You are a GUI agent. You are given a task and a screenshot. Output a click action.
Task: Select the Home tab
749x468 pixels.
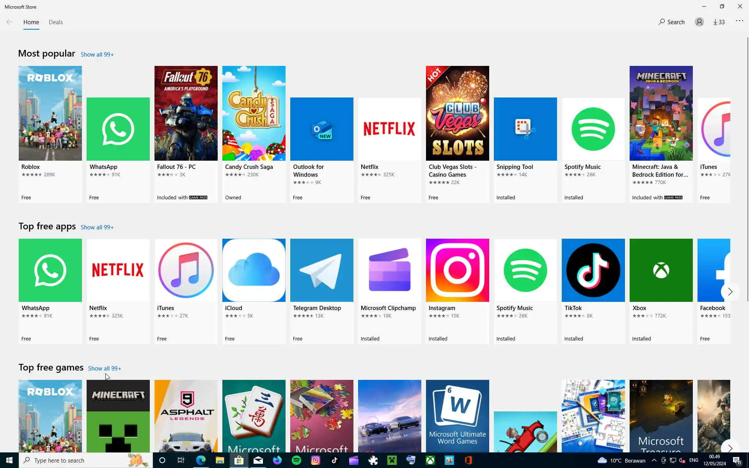[x=31, y=22]
